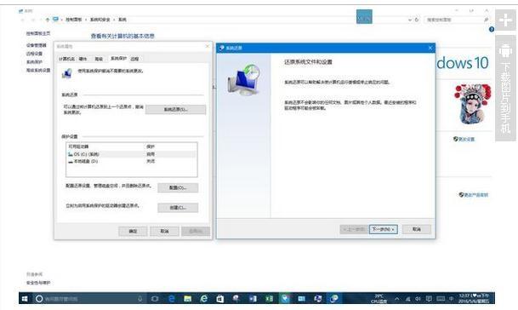Click the 更改产品密钥 link
The image size is (518, 310).
tap(474, 195)
